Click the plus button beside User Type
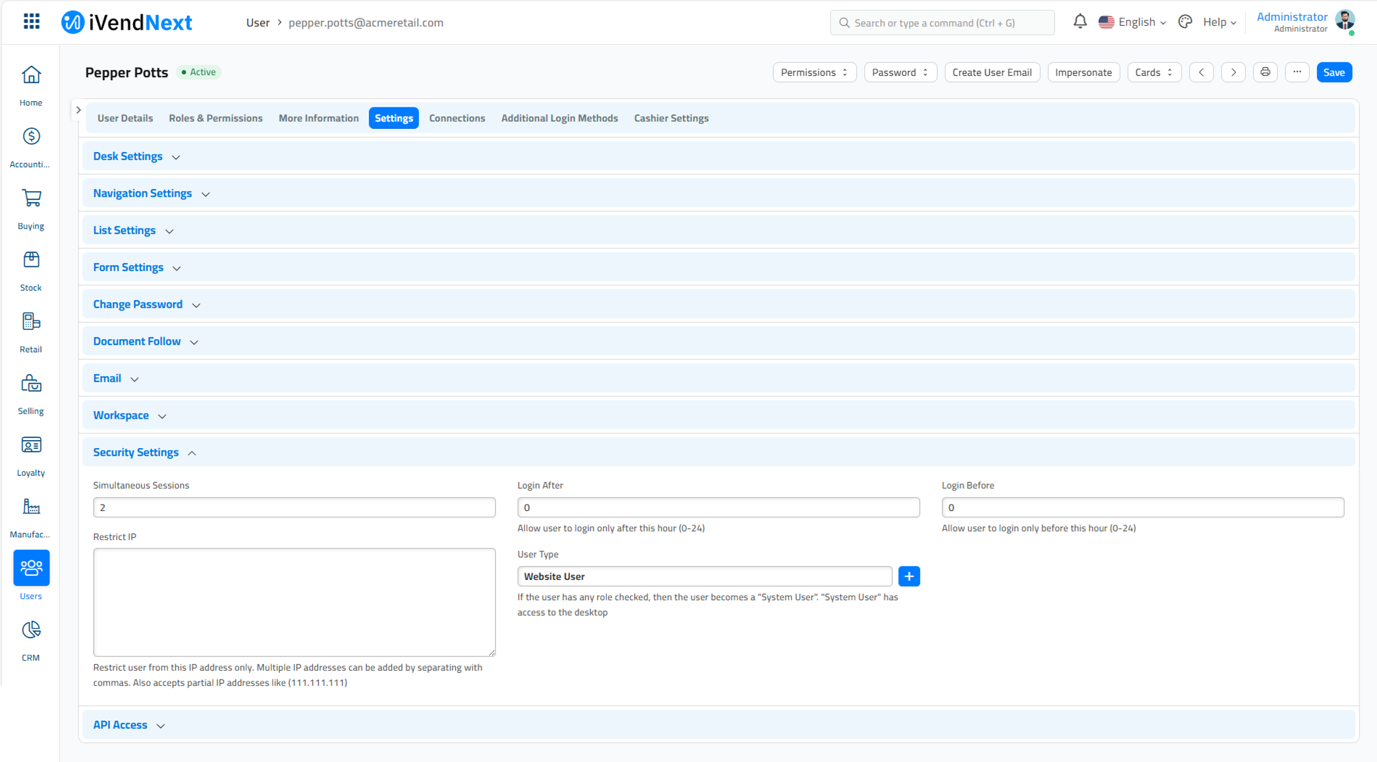 909,576
